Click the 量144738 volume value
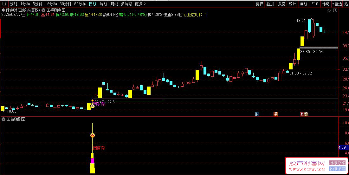Viewport: 349px width, 175px height. click(x=94, y=15)
